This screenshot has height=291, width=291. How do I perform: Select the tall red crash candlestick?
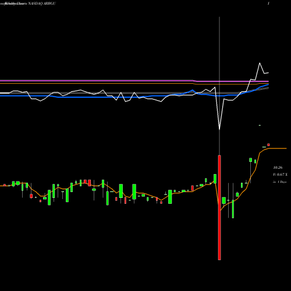(219, 208)
